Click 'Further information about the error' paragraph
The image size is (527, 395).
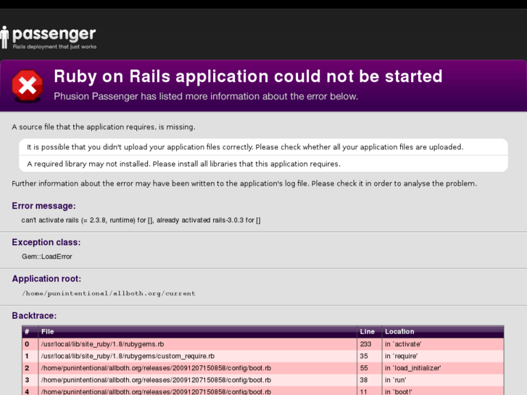(x=244, y=183)
